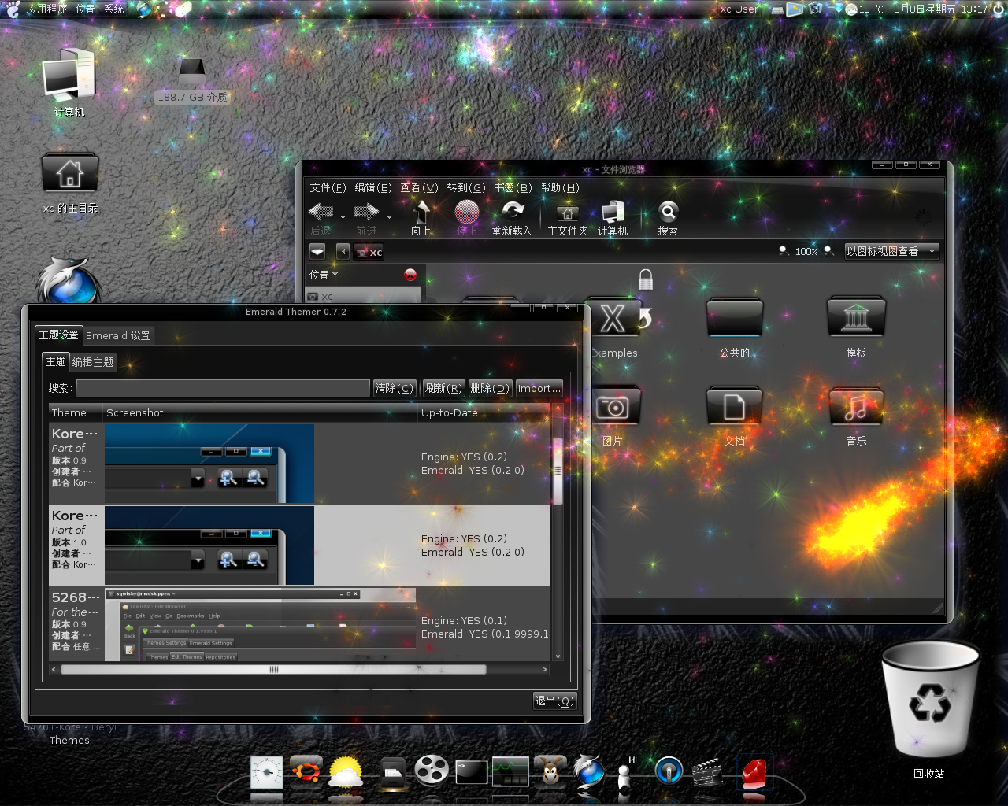Open the 编辑(E) menu
This screenshot has width=1008, height=806.
tap(373, 187)
